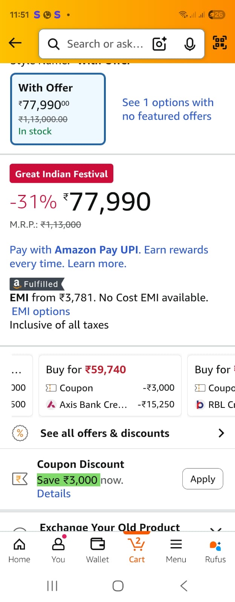Open the You account tab
Image resolution: width=235 pixels, height=602 pixels.
[x=58, y=550]
